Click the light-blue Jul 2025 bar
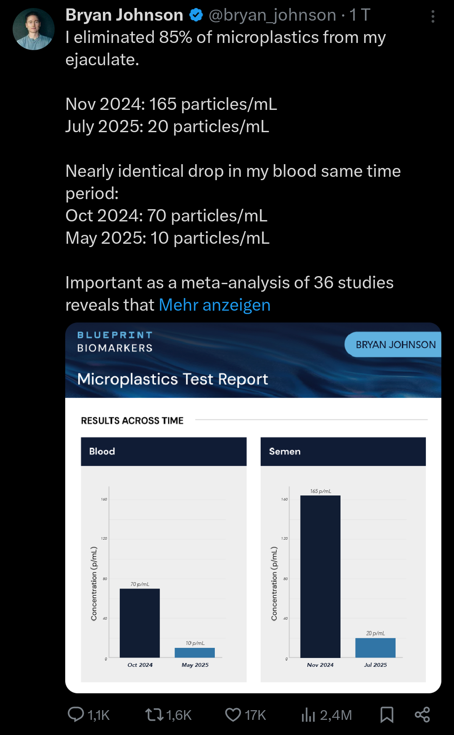The width and height of the screenshot is (454, 735). point(375,648)
